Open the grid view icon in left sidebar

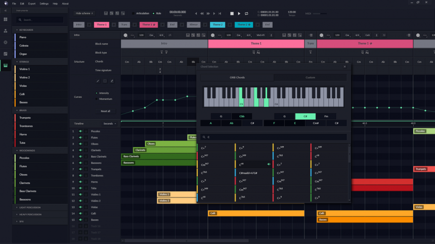[x=5, y=19]
